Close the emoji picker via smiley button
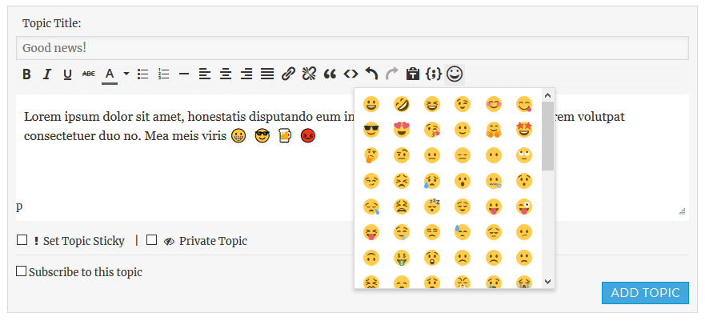The width and height of the screenshot is (705, 321). coord(455,74)
